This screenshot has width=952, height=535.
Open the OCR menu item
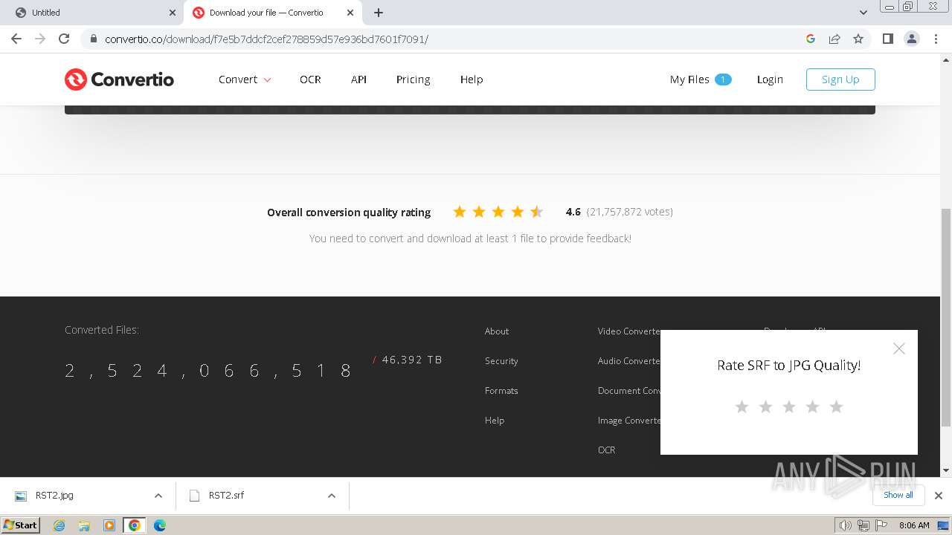tap(310, 80)
